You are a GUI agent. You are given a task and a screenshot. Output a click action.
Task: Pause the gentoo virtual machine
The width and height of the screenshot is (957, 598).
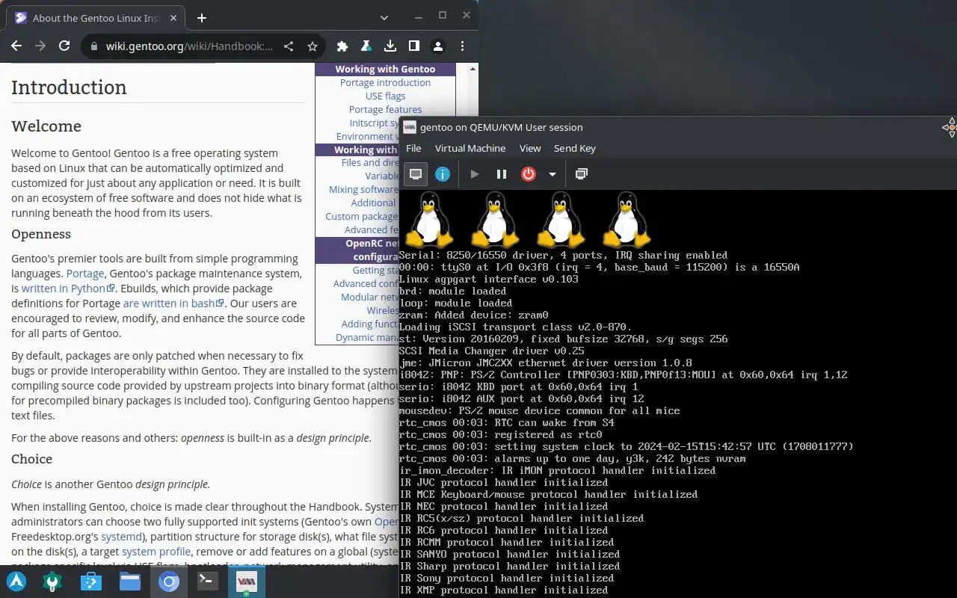(502, 174)
